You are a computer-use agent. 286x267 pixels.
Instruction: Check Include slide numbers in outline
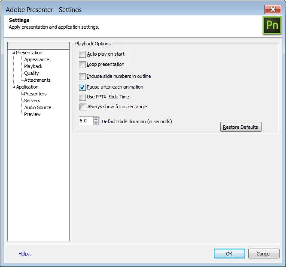click(x=82, y=77)
